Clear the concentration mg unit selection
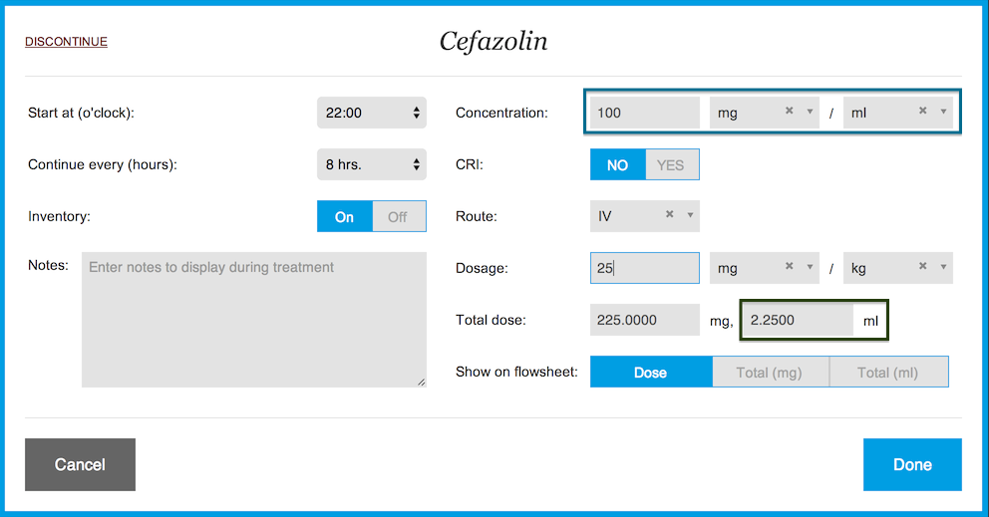The image size is (989, 517). [789, 111]
